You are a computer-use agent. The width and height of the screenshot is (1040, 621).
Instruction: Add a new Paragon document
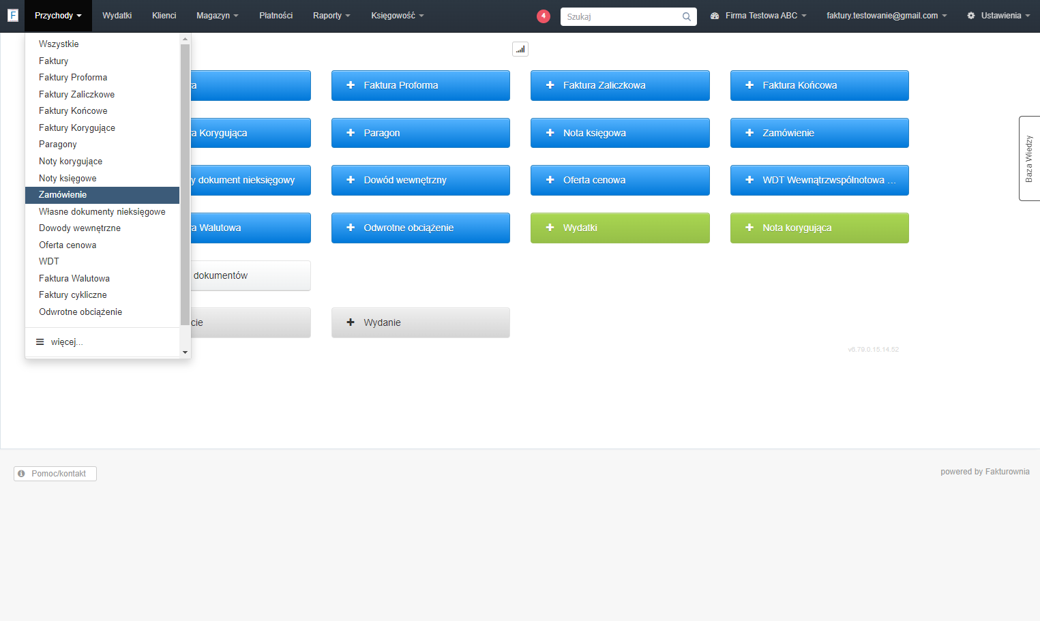(421, 133)
